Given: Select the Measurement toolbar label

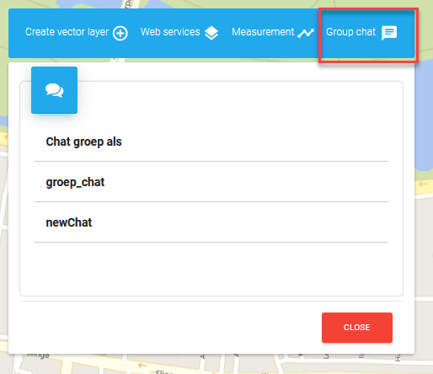Looking at the screenshot, I should [263, 32].
